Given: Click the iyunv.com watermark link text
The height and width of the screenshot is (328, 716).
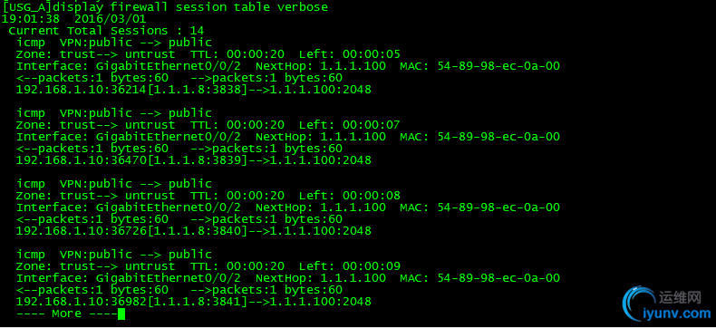Looking at the screenshot, I should coord(677,314).
